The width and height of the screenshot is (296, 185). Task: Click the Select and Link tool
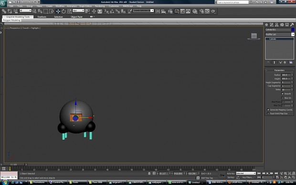(x=4, y=11)
